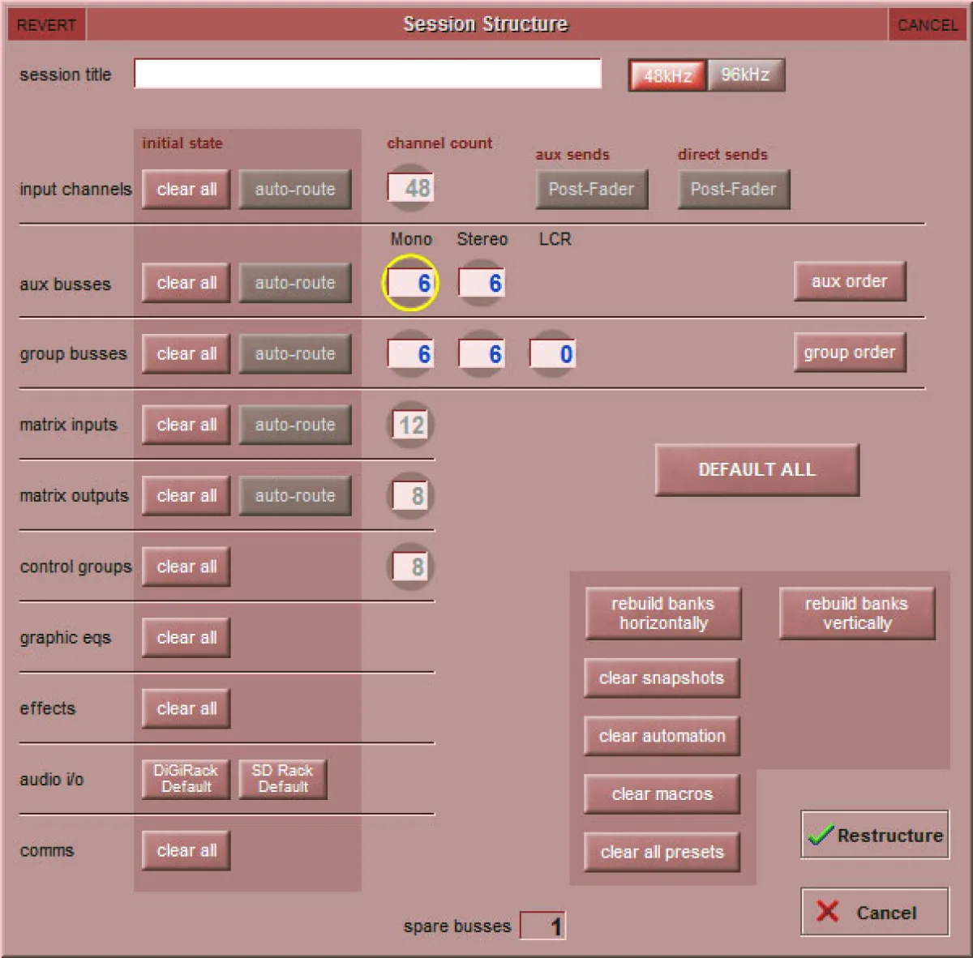This screenshot has width=973, height=958.
Task: Click clear all for effects
Action: [x=186, y=708]
